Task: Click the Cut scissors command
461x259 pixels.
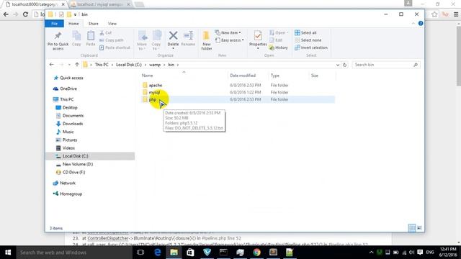Action: click(x=106, y=33)
